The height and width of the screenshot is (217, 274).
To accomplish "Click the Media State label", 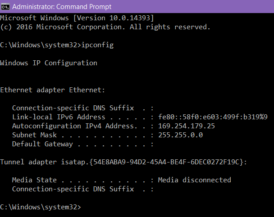I will point(34,180).
